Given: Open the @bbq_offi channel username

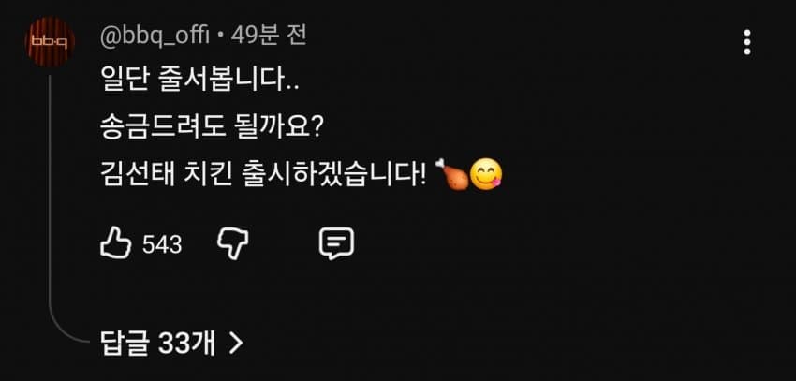Looking at the screenshot, I should click(155, 37).
